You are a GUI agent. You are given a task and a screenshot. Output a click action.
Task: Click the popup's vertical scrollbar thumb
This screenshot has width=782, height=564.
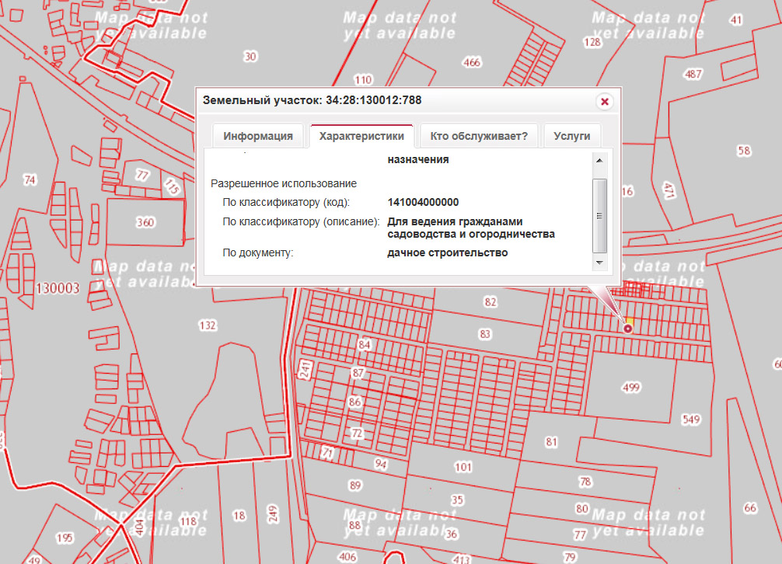pyautogui.click(x=599, y=214)
